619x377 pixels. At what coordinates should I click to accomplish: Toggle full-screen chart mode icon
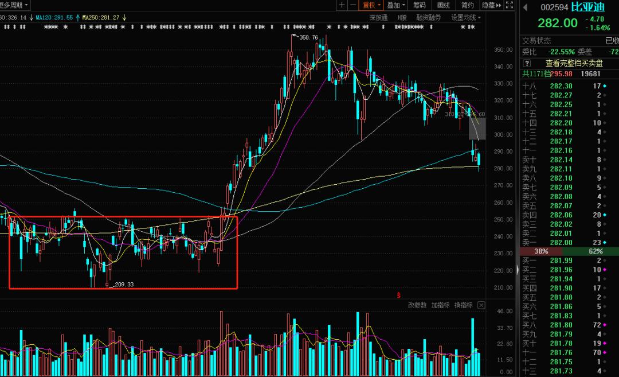(x=510, y=5)
